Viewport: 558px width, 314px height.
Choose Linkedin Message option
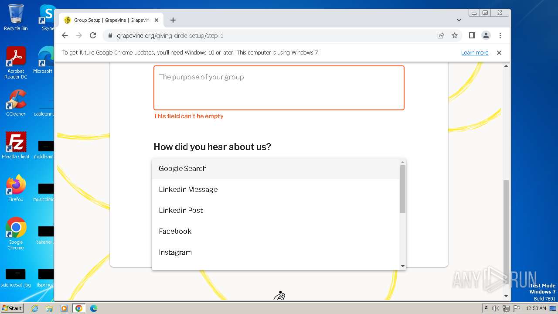(276, 189)
